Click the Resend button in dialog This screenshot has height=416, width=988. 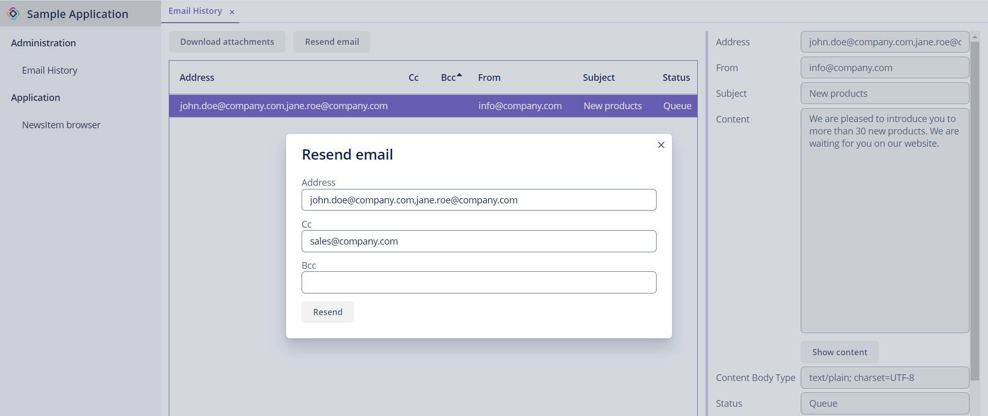pos(327,312)
